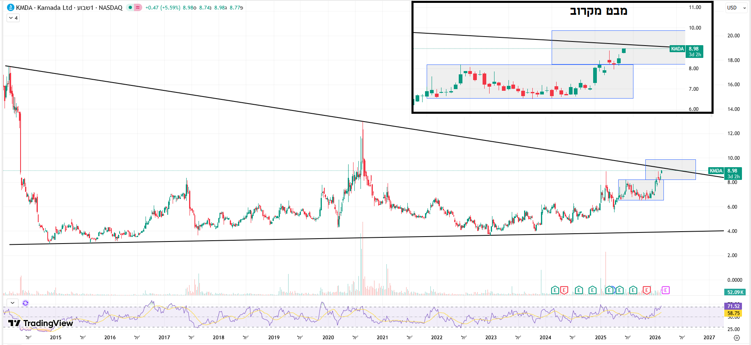Click the 25.00 RSI axis label
Screen dimensions: 751x345
[x=733, y=329]
